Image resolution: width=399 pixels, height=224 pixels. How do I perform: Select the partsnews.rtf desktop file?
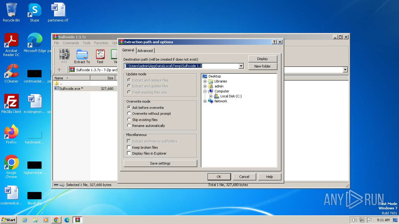58,12
